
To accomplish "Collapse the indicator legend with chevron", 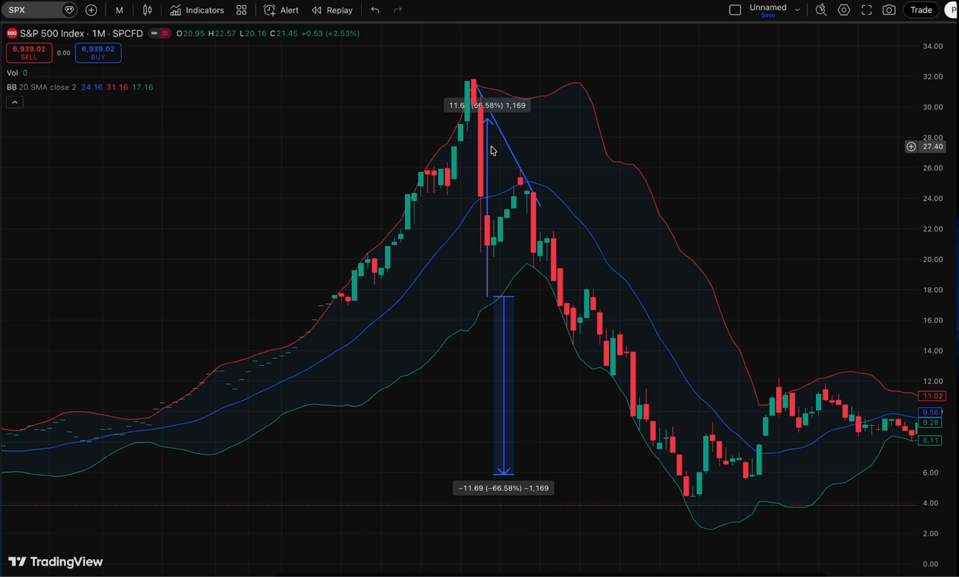I will coord(15,102).
